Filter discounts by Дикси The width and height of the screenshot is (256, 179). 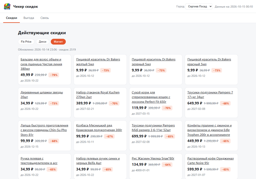42,41
